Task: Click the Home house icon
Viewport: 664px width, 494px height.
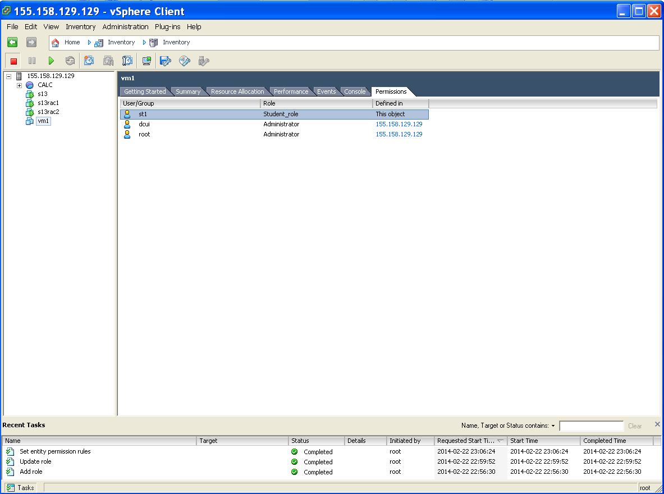Action: point(56,43)
